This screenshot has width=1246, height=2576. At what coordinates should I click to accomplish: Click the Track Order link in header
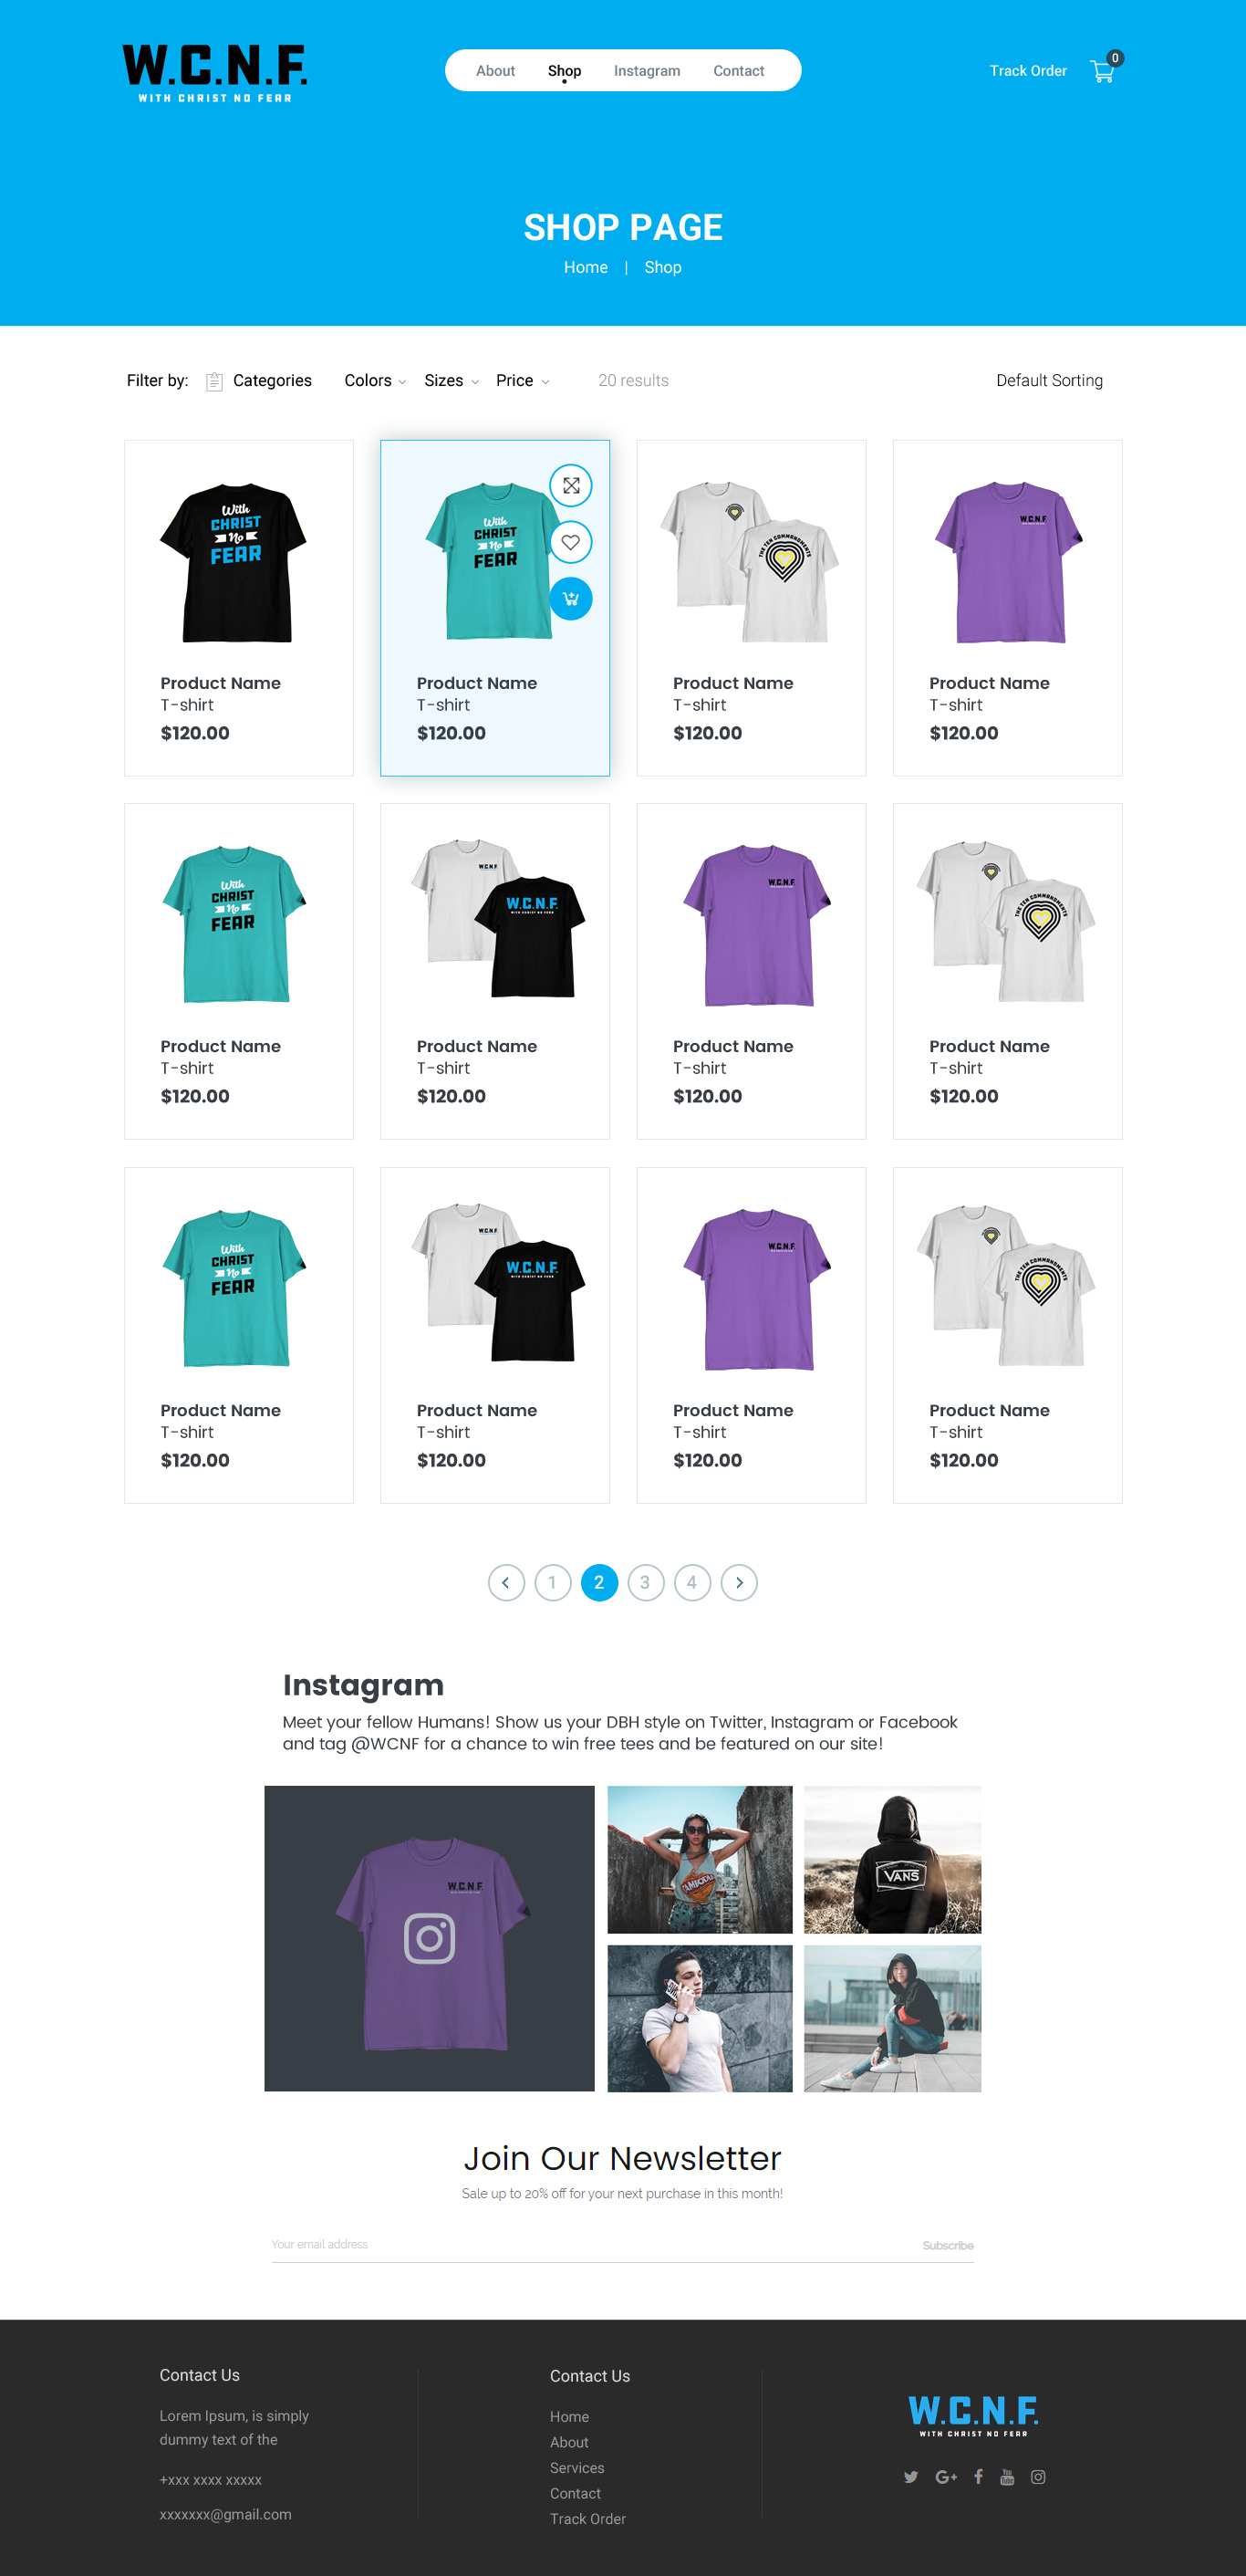[x=1028, y=71]
